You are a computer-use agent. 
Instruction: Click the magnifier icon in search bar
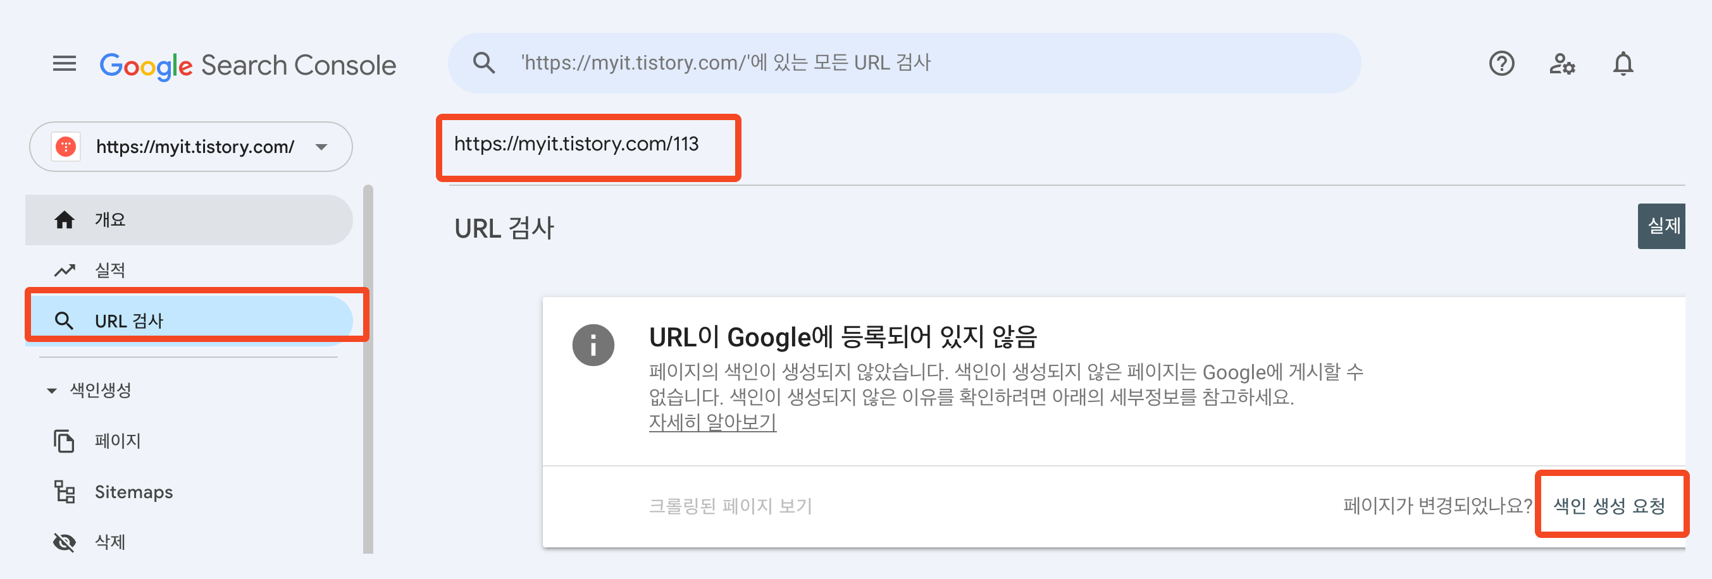point(484,63)
